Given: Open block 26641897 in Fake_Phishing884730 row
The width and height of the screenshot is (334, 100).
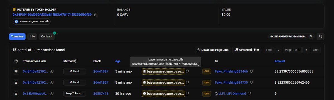Looking at the screenshot, I should pyautogui.click(x=101, y=83).
